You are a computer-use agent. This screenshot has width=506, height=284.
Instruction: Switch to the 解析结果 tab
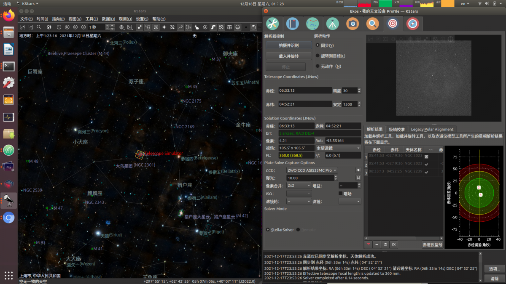(374, 129)
